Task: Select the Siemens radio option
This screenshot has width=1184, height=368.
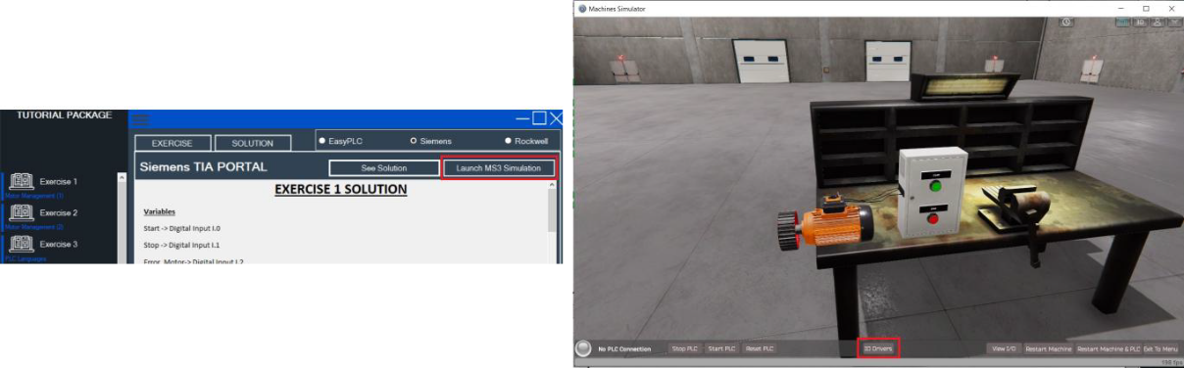Action: point(431,141)
